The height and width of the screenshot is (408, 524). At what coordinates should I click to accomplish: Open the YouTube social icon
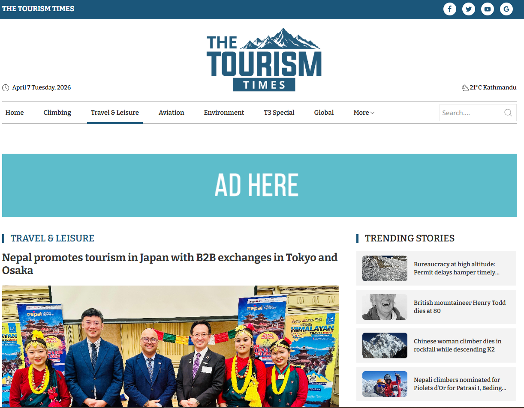pyautogui.click(x=487, y=9)
